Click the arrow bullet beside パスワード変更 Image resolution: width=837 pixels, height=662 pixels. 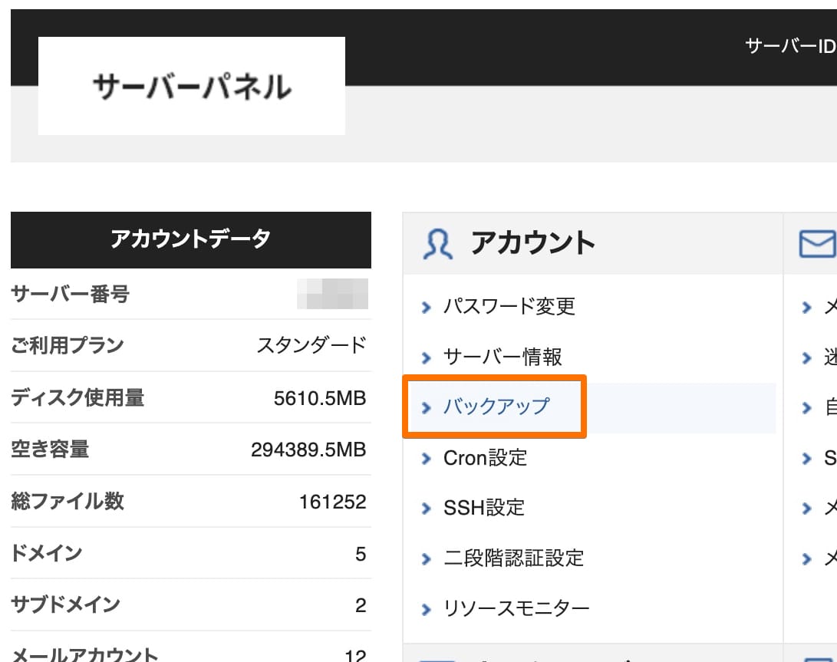[427, 308]
